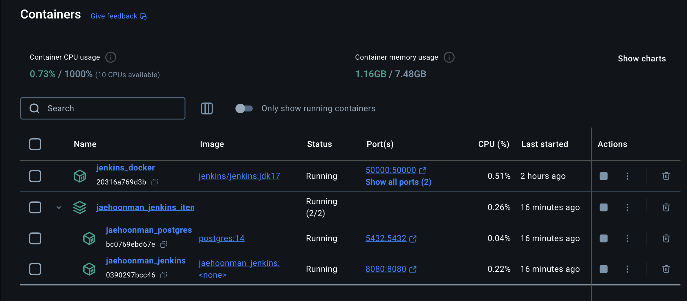Image resolution: width=687 pixels, height=301 pixels.
Task: Click the memory usage info icon
Action: pyautogui.click(x=449, y=57)
